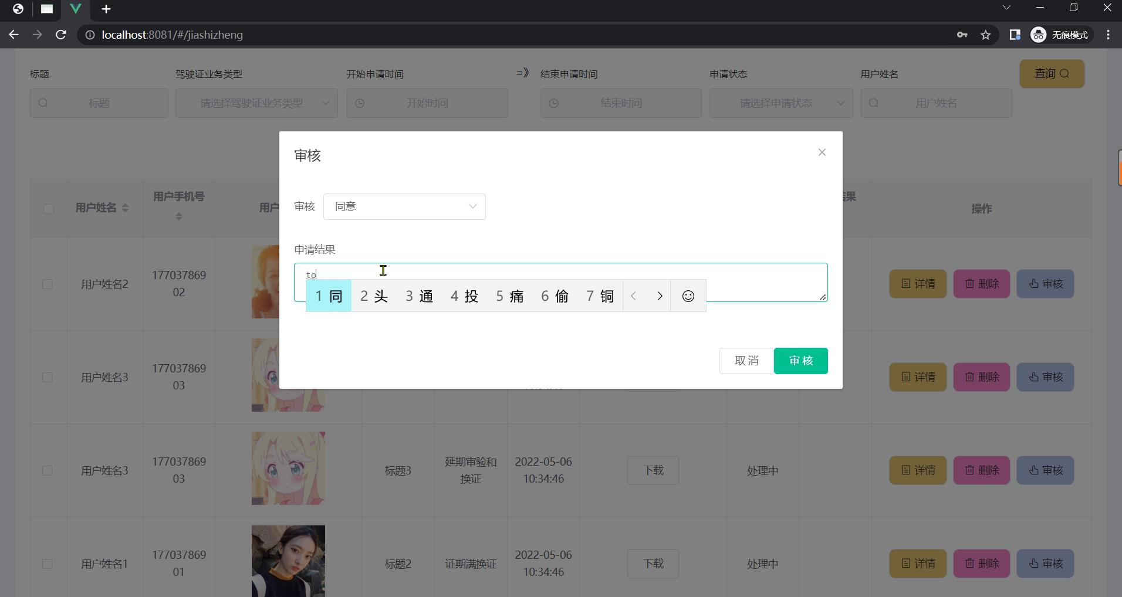Go to next IME candidate page
Image resolution: width=1122 pixels, height=597 pixels.
pyautogui.click(x=659, y=296)
